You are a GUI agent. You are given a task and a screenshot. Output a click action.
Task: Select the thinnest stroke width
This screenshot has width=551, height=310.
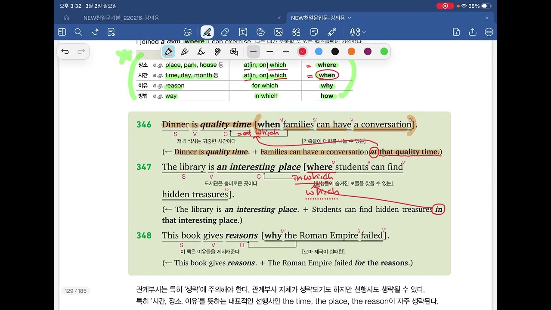click(254, 52)
